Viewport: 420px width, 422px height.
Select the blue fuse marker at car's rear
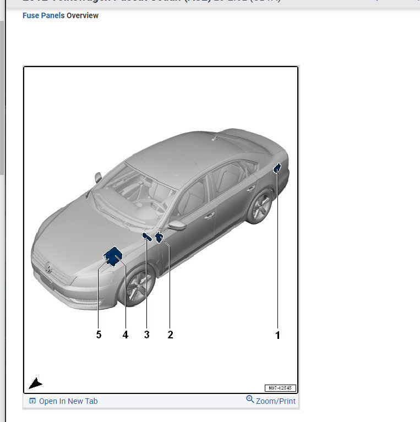(277, 168)
